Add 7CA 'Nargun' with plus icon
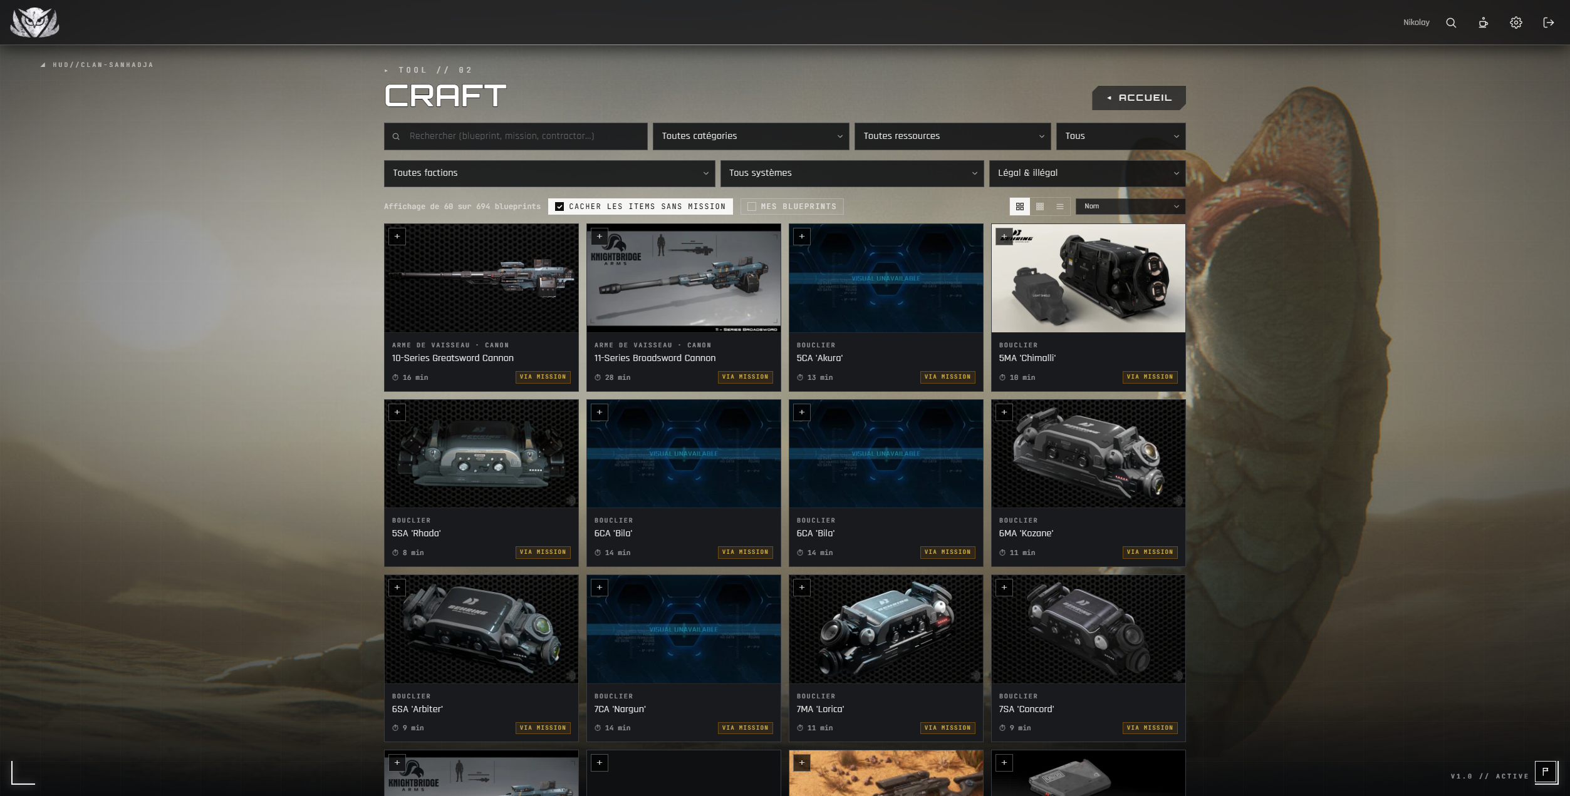 pyautogui.click(x=600, y=588)
